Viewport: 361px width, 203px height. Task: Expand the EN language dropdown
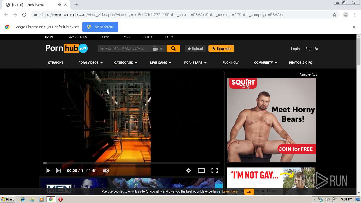coord(169,37)
